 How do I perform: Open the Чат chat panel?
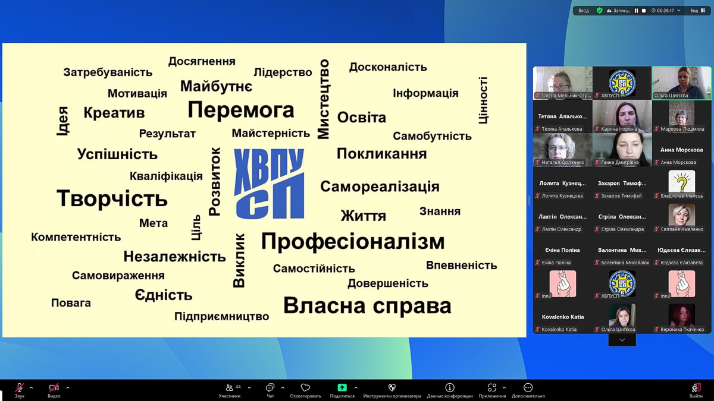click(270, 390)
